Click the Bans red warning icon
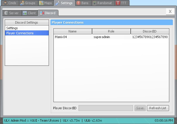Screen dimensions: 177x124 pos(78,3)
